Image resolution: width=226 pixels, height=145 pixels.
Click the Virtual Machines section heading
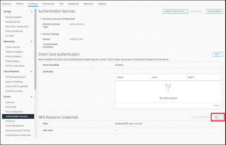tap(11, 71)
